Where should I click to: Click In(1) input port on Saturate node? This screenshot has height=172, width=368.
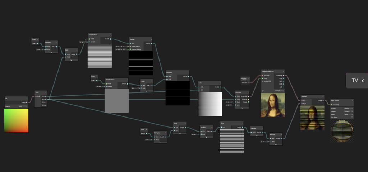pos(251,132)
